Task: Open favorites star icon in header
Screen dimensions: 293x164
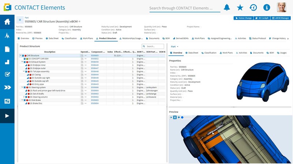Action: point(240,7)
